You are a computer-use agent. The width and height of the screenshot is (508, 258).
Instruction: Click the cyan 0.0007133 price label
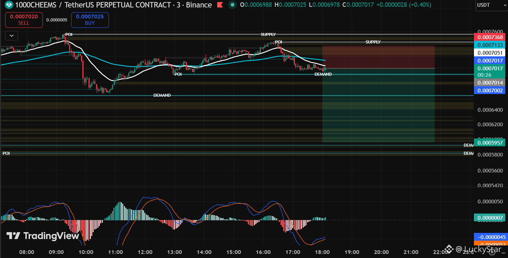click(x=490, y=45)
